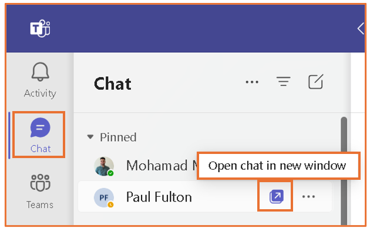Select the Paul Fulton name text

click(x=159, y=197)
